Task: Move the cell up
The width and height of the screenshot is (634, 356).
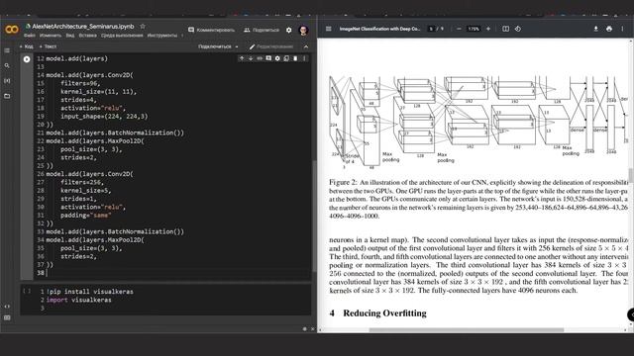Action: (x=242, y=58)
